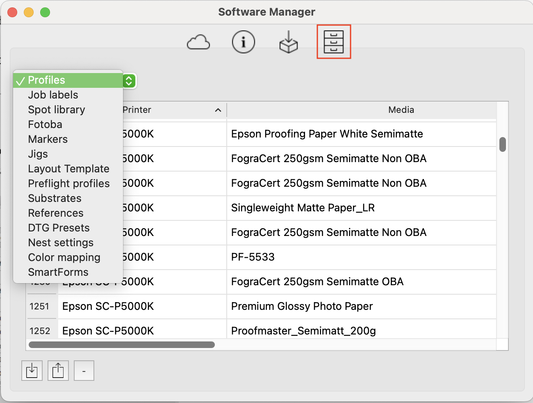Select Spot library in the list

(57, 110)
